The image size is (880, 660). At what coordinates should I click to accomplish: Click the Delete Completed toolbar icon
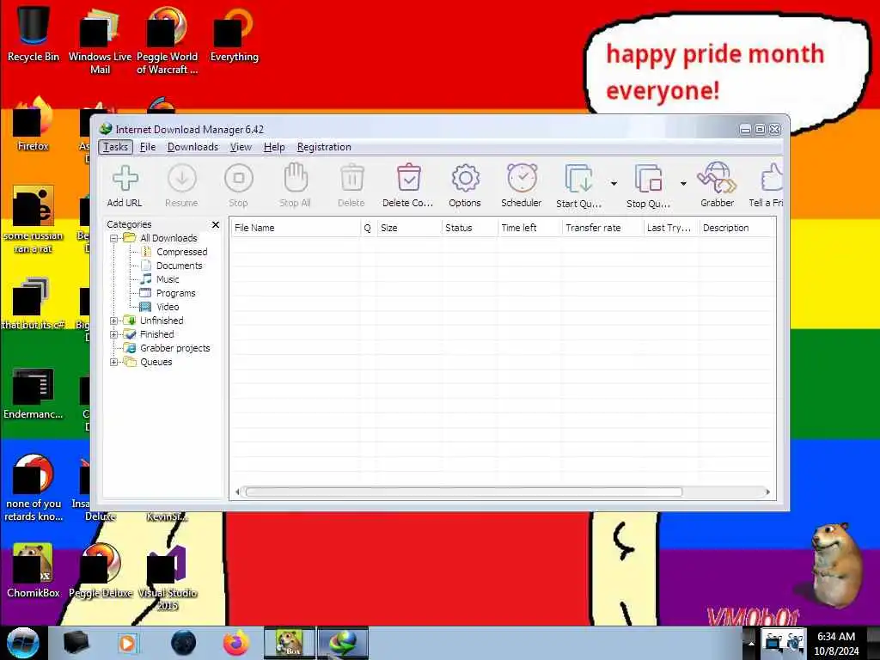[408, 179]
